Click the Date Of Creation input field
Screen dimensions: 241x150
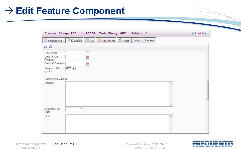coord(75,64)
